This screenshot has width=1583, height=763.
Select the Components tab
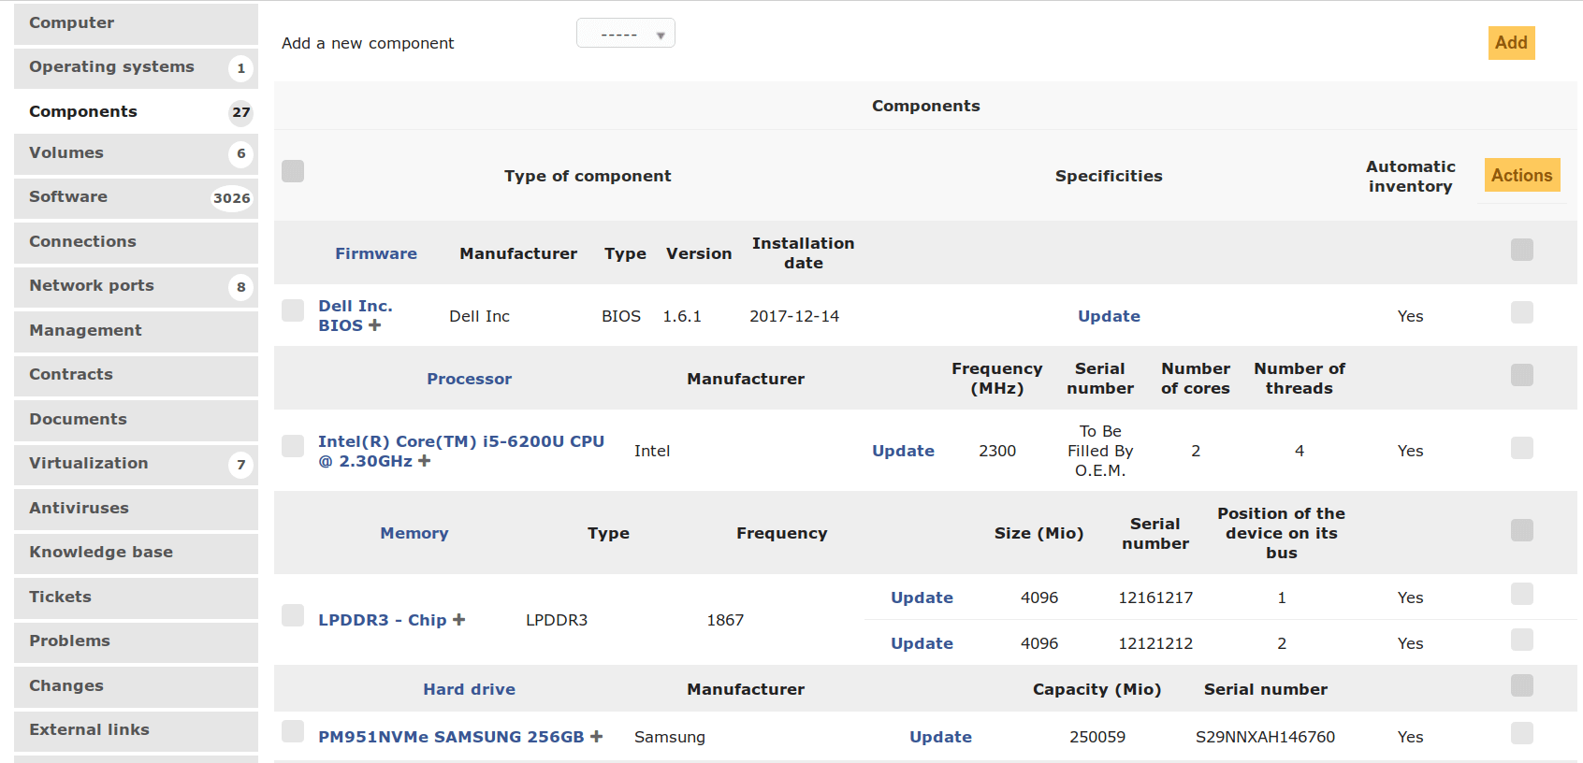click(x=136, y=112)
